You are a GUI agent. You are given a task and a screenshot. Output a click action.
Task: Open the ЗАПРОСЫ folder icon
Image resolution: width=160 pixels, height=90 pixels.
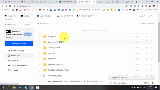(x=45, y=59)
